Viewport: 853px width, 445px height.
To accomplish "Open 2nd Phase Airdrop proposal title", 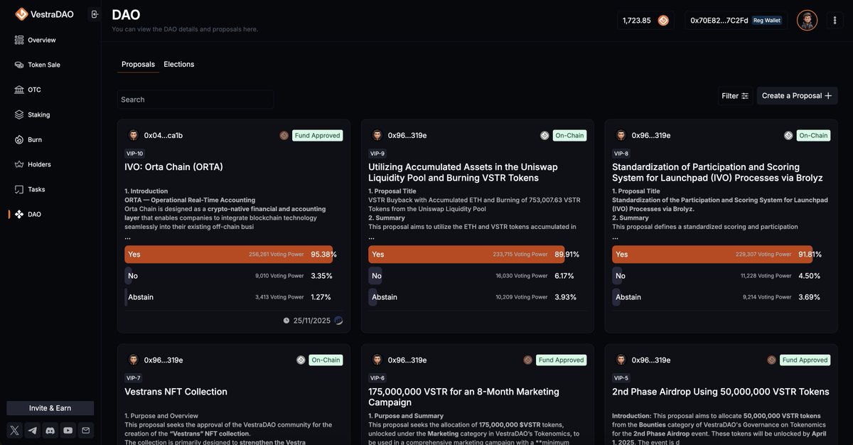I will [721, 392].
